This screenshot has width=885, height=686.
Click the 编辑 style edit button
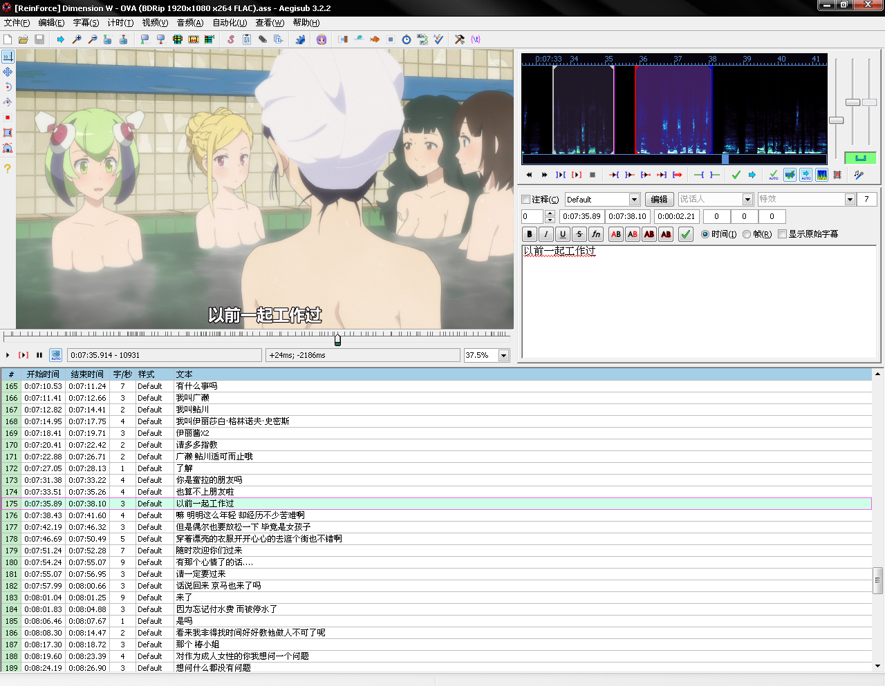click(660, 199)
